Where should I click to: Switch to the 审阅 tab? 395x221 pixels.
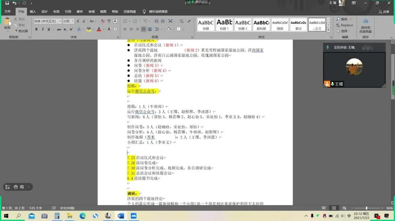91,12
